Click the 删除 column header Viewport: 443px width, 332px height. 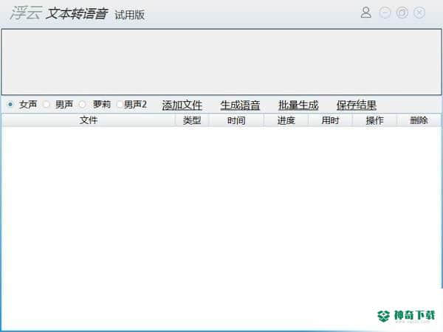pos(419,120)
